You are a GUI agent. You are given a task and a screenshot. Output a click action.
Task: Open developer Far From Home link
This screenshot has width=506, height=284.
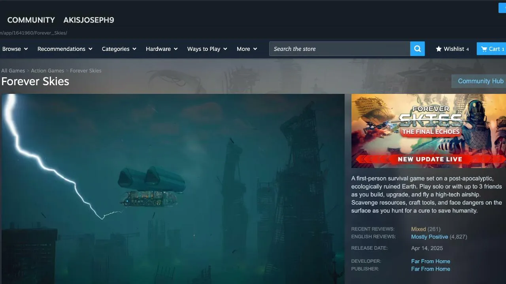pyautogui.click(x=430, y=262)
